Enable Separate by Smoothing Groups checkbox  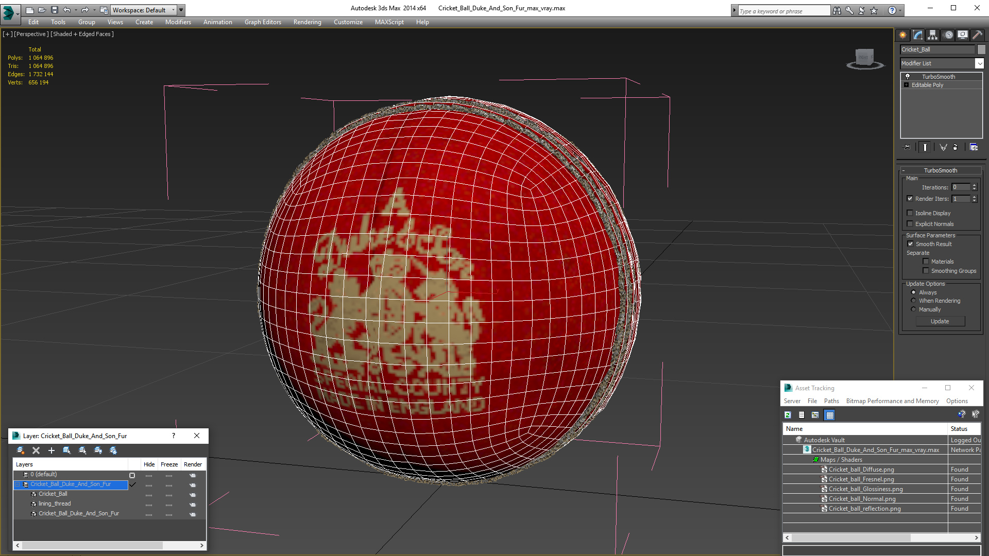[926, 271]
